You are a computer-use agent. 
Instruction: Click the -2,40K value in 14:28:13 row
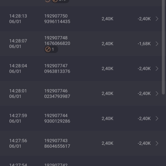coord(144,19)
